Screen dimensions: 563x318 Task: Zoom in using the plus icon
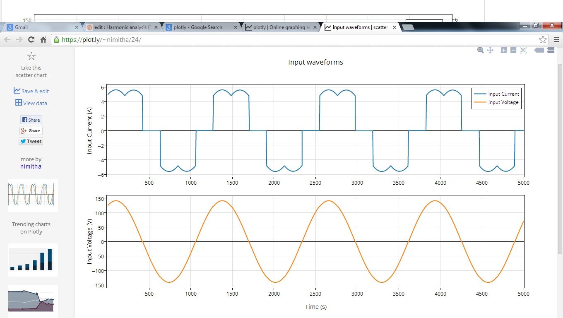coord(504,50)
